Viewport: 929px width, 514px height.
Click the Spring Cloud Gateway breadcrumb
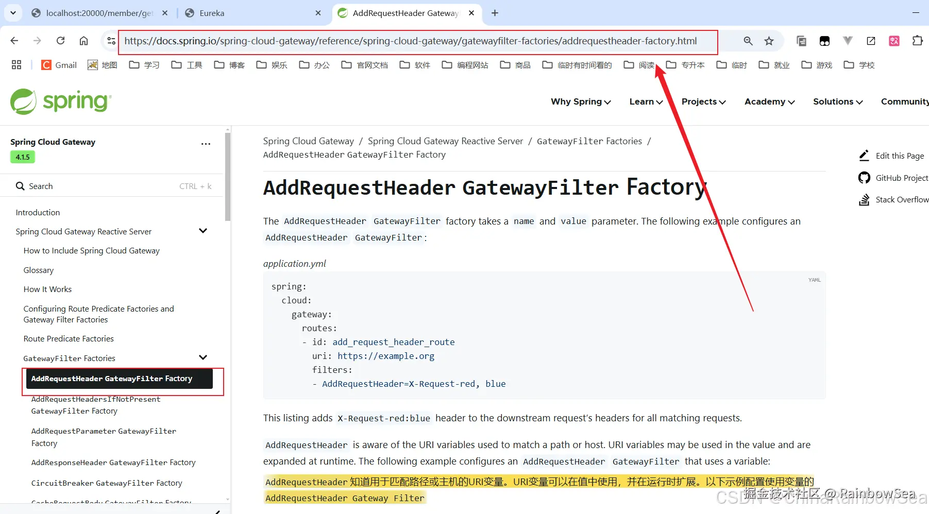(x=308, y=141)
